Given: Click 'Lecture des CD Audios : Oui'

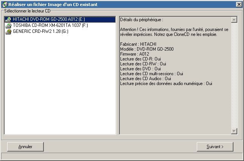Looking at the screenshot, I should tap(145, 79).
